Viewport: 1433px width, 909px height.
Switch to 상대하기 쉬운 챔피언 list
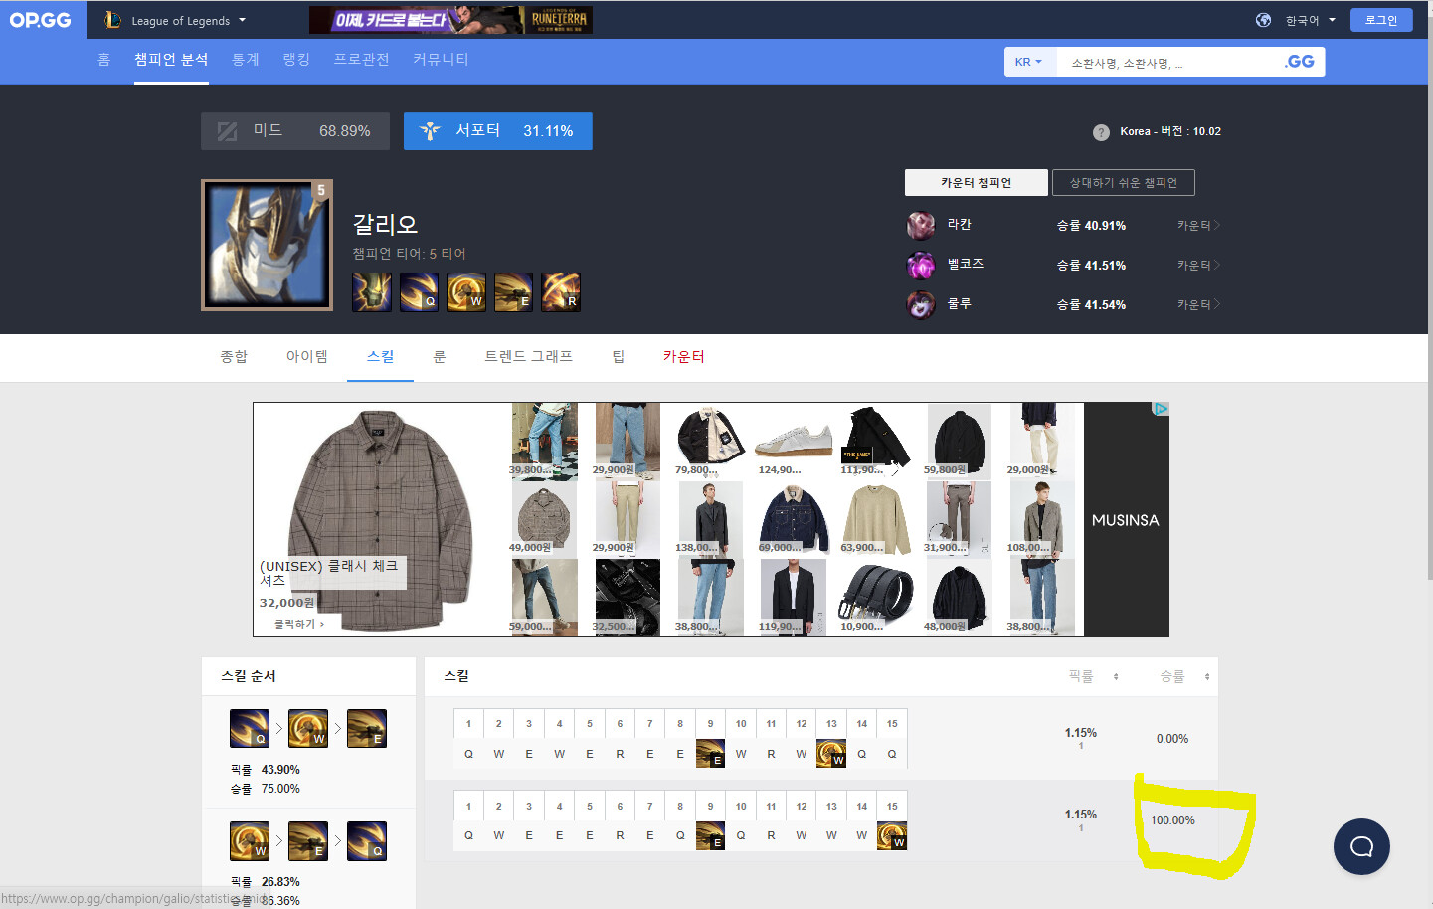pyautogui.click(x=1123, y=183)
